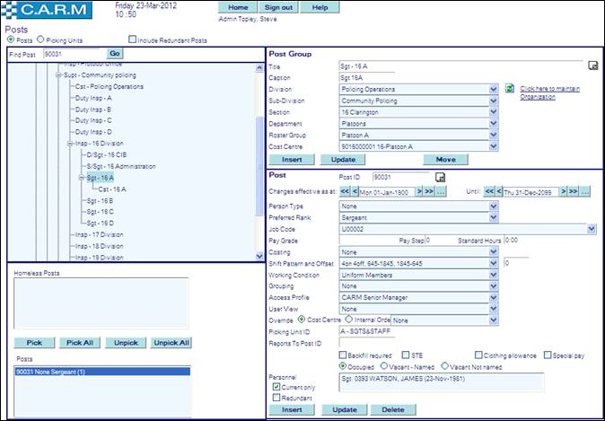Open the Preferred Rank dropdown
Viewport: 605px width, 421px height.
pyautogui.click(x=494, y=217)
